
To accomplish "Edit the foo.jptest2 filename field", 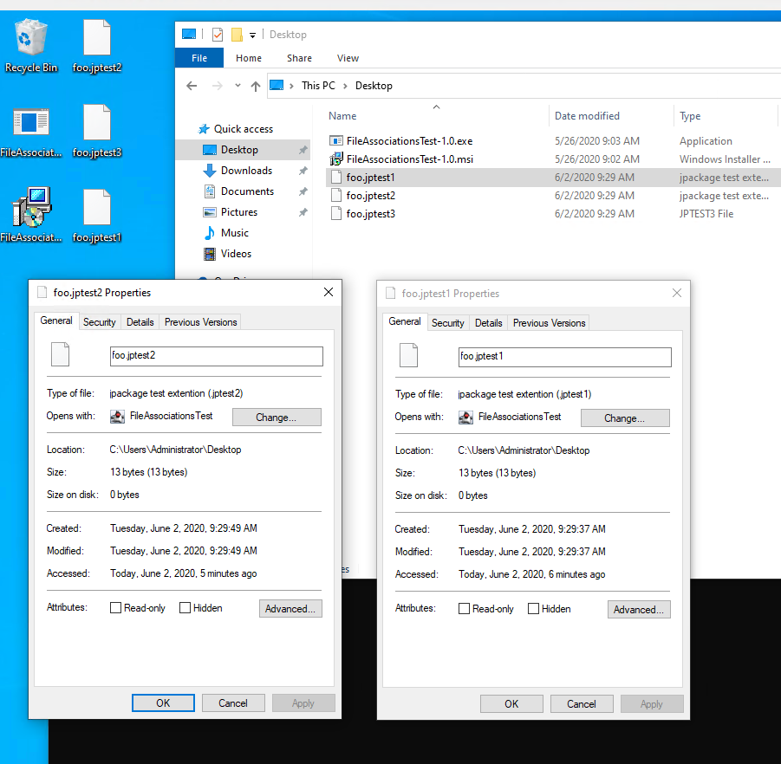I will [217, 355].
